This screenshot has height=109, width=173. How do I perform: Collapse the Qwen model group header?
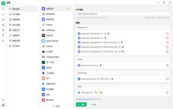pos(123,59)
